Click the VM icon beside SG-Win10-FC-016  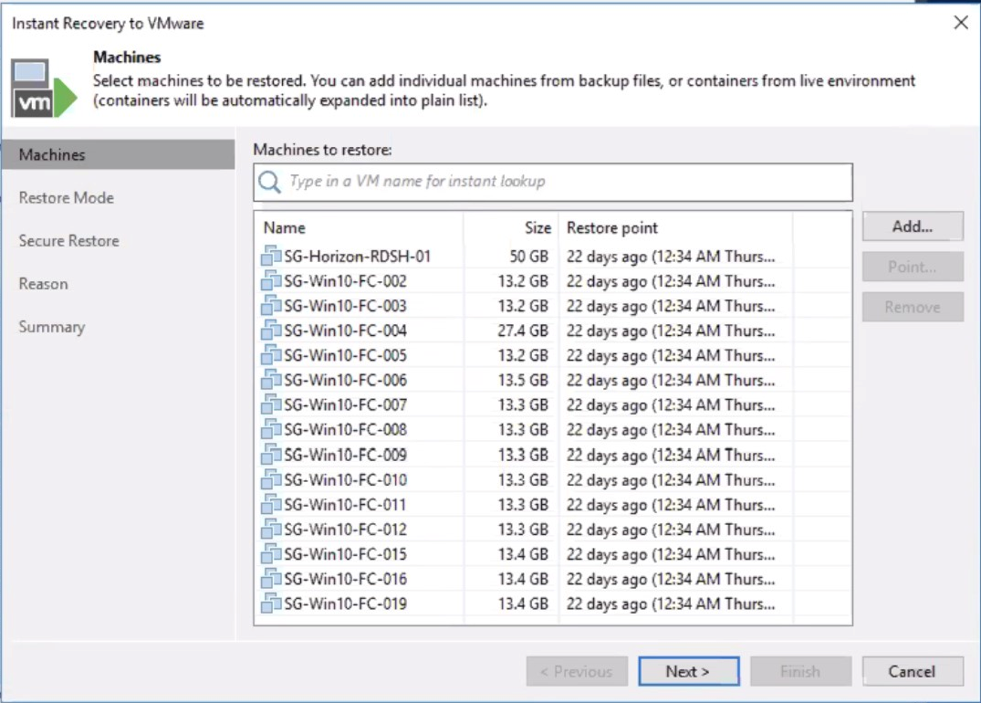[x=271, y=579]
